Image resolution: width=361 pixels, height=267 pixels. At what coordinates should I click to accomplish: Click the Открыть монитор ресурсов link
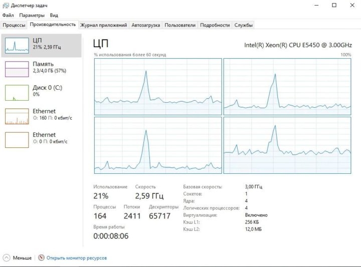(76, 258)
